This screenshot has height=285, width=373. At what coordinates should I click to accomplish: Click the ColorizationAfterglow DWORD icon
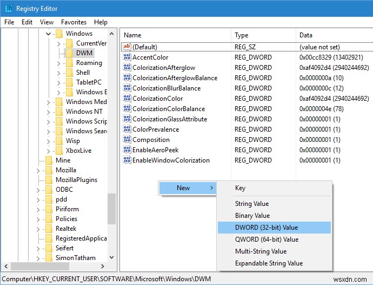(x=127, y=67)
